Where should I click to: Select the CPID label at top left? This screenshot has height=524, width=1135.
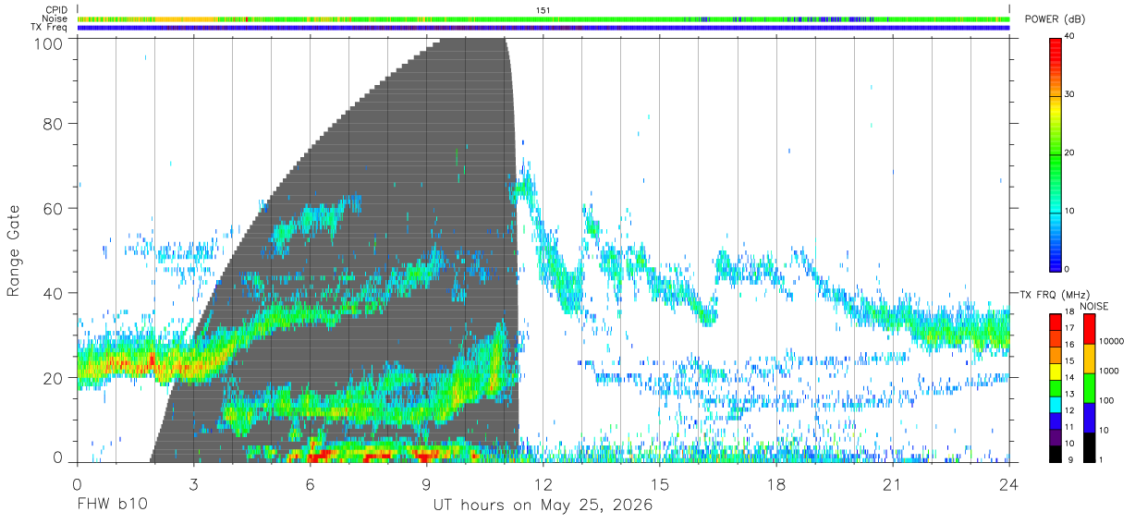click(x=55, y=10)
